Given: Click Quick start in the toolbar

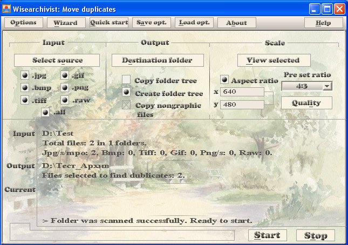Looking at the screenshot, I should pos(109,23).
